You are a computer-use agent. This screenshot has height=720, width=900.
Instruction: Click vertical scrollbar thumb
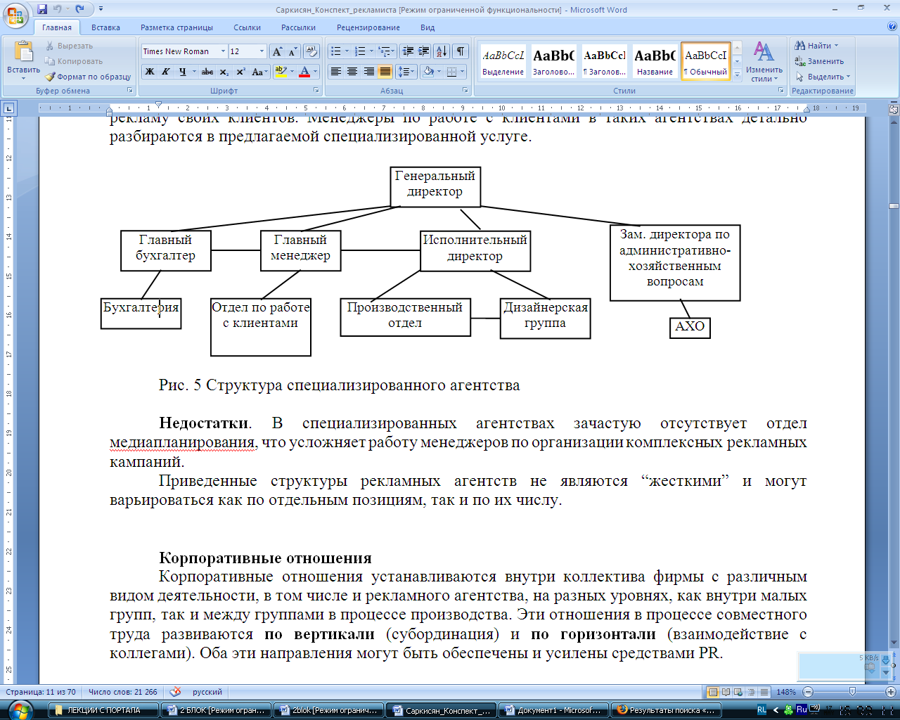[x=894, y=206]
